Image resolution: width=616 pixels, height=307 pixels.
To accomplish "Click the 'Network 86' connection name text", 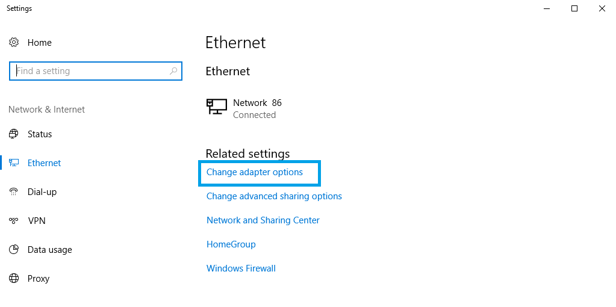I will 257,103.
